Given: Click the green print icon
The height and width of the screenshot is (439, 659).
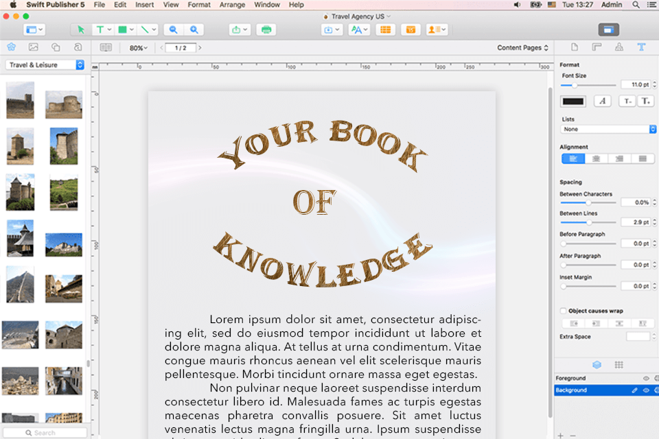Looking at the screenshot, I should coord(266,29).
